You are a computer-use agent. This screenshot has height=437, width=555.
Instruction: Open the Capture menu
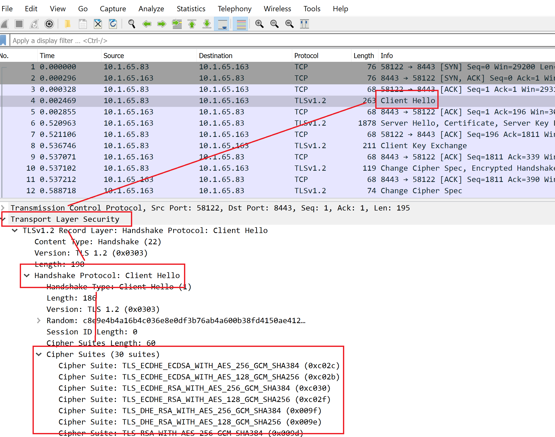pos(113,9)
